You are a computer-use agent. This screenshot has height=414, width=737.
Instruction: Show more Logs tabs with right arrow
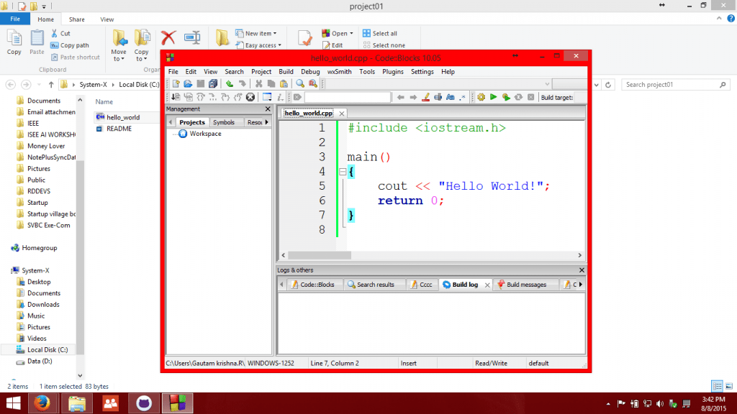[581, 285]
